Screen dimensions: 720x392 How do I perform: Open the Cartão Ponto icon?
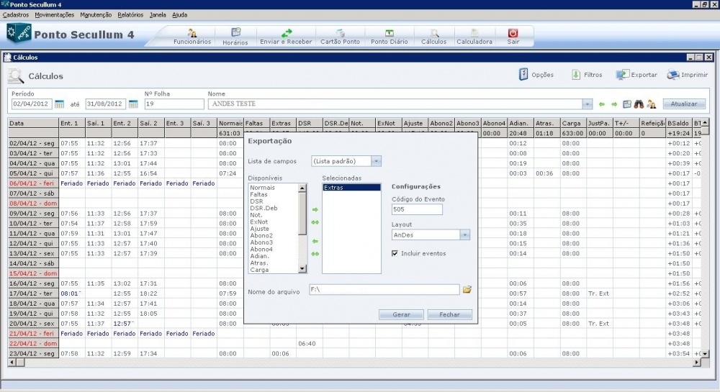[x=340, y=36]
